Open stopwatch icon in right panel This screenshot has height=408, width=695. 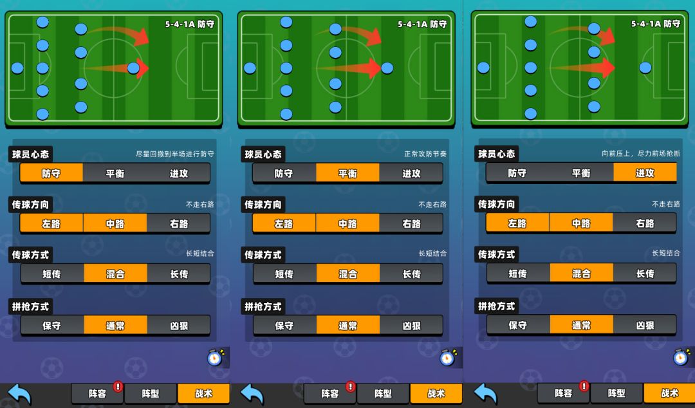click(681, 357)
